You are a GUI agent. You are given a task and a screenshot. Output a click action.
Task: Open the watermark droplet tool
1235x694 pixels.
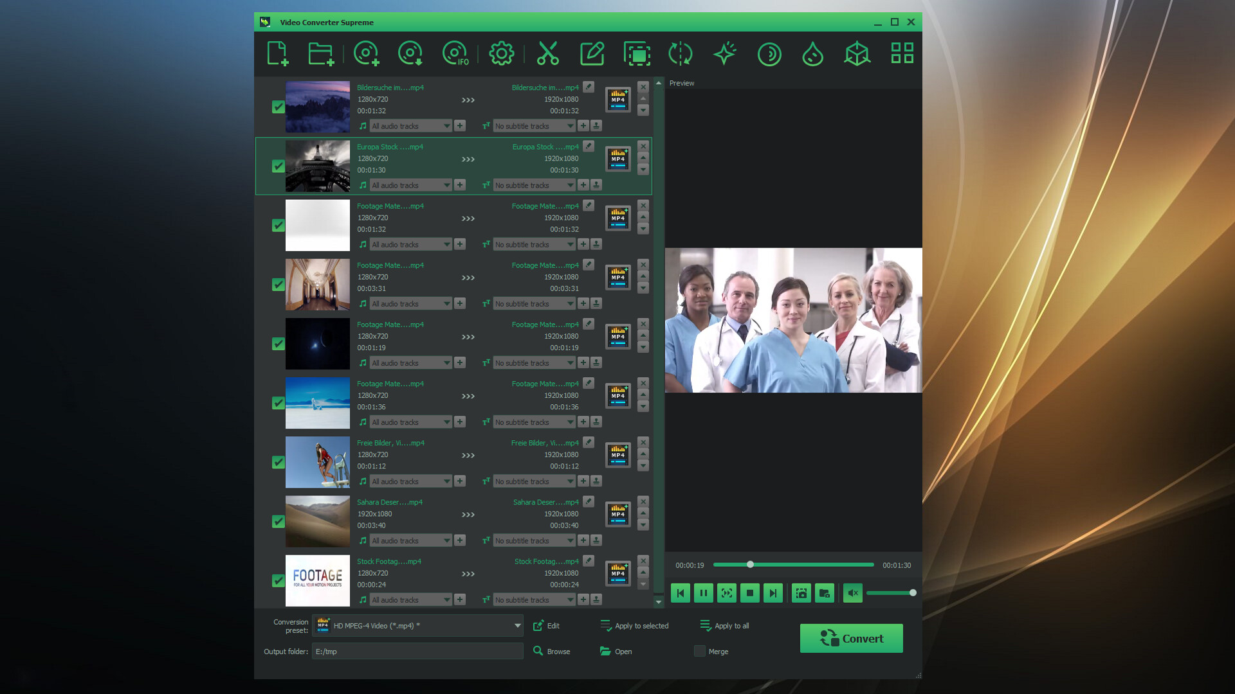click(x=812, y=54)
